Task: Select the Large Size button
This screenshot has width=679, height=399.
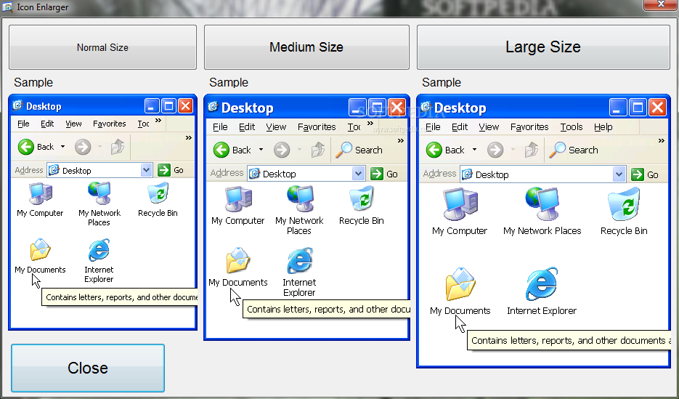Action: click(543, 47)
